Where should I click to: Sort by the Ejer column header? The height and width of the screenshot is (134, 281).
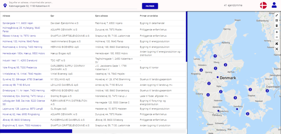coord(52,16)
